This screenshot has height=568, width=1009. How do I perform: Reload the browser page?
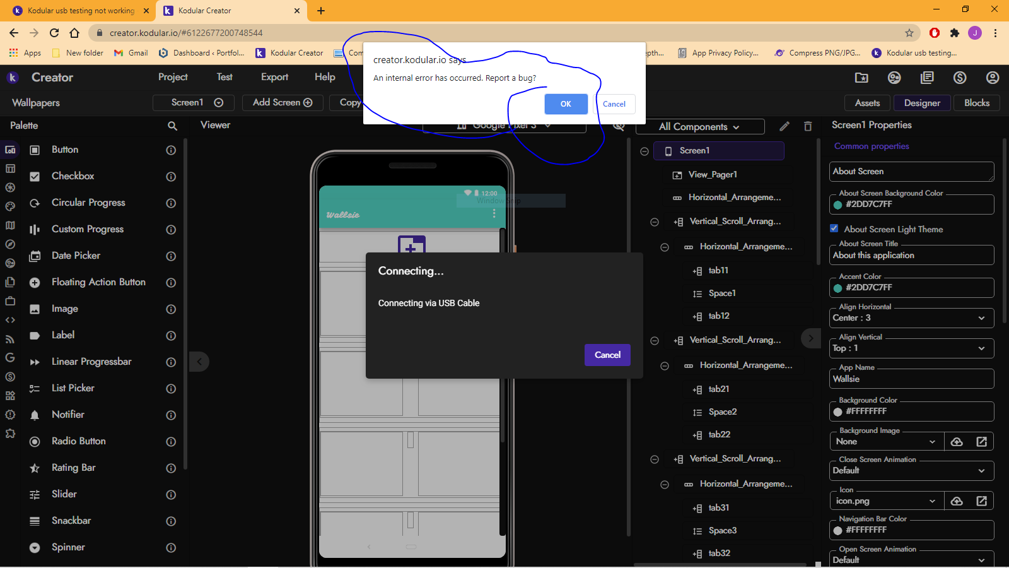[x=54, y=33]
